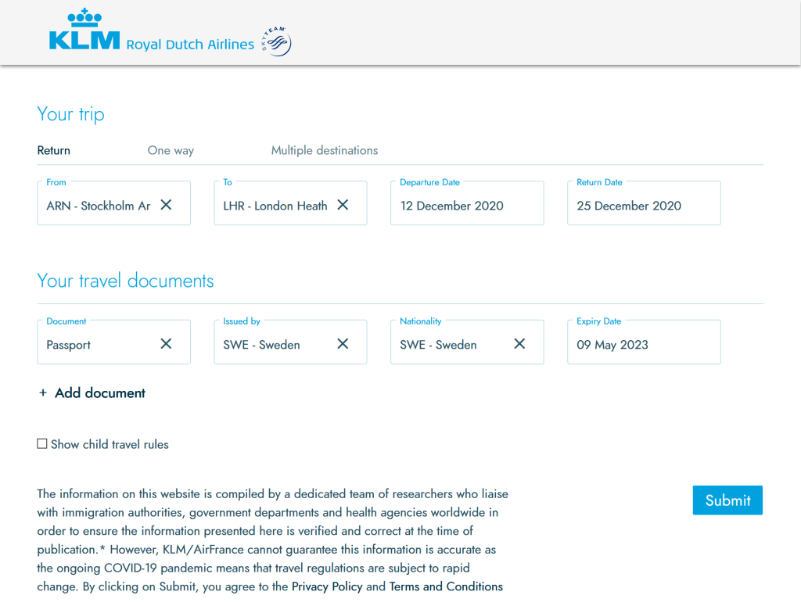801x606 pixels.
Task: Open the Privacy Policy link
Action: point(327,586)
